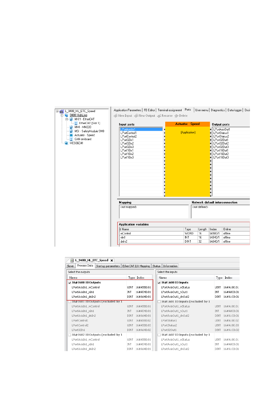Image resolution: width=278 pixels, height=394 pixels.
Task: Select LPortStatus1 in Output ports
Action: [x=231, y=133]
